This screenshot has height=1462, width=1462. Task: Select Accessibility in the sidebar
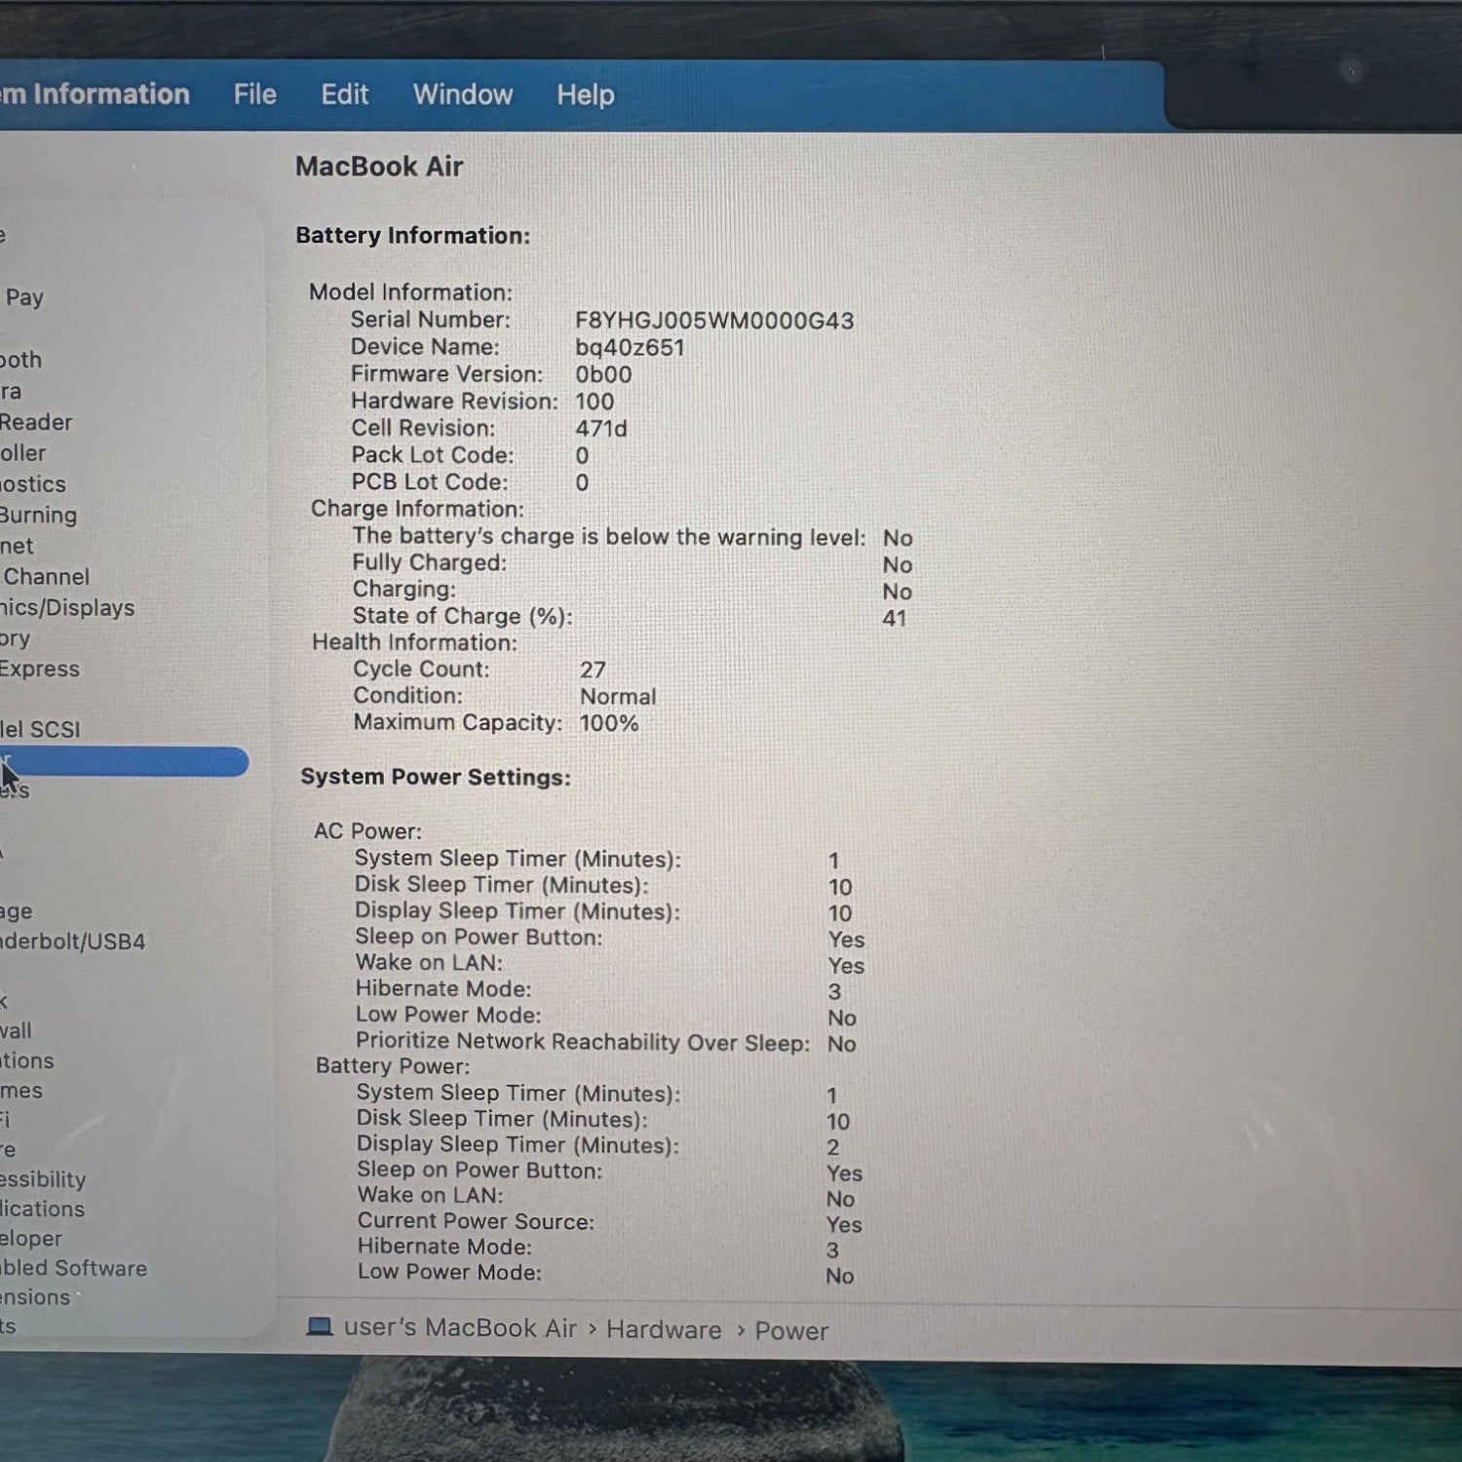point(43,1179)
